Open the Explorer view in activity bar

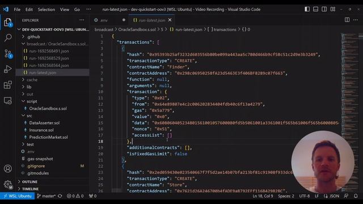(7, 23)
